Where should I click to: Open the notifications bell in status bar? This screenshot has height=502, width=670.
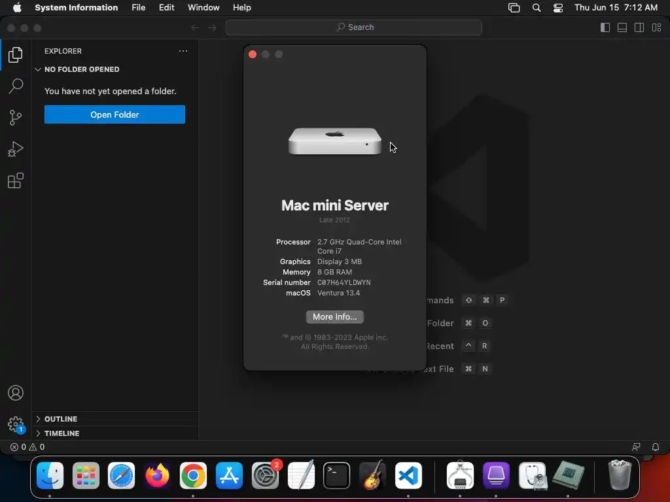[656, 447]
